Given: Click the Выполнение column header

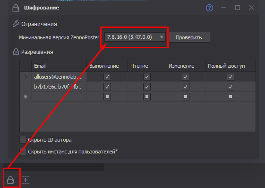Looking at the screenshot, I should point(107,66).
